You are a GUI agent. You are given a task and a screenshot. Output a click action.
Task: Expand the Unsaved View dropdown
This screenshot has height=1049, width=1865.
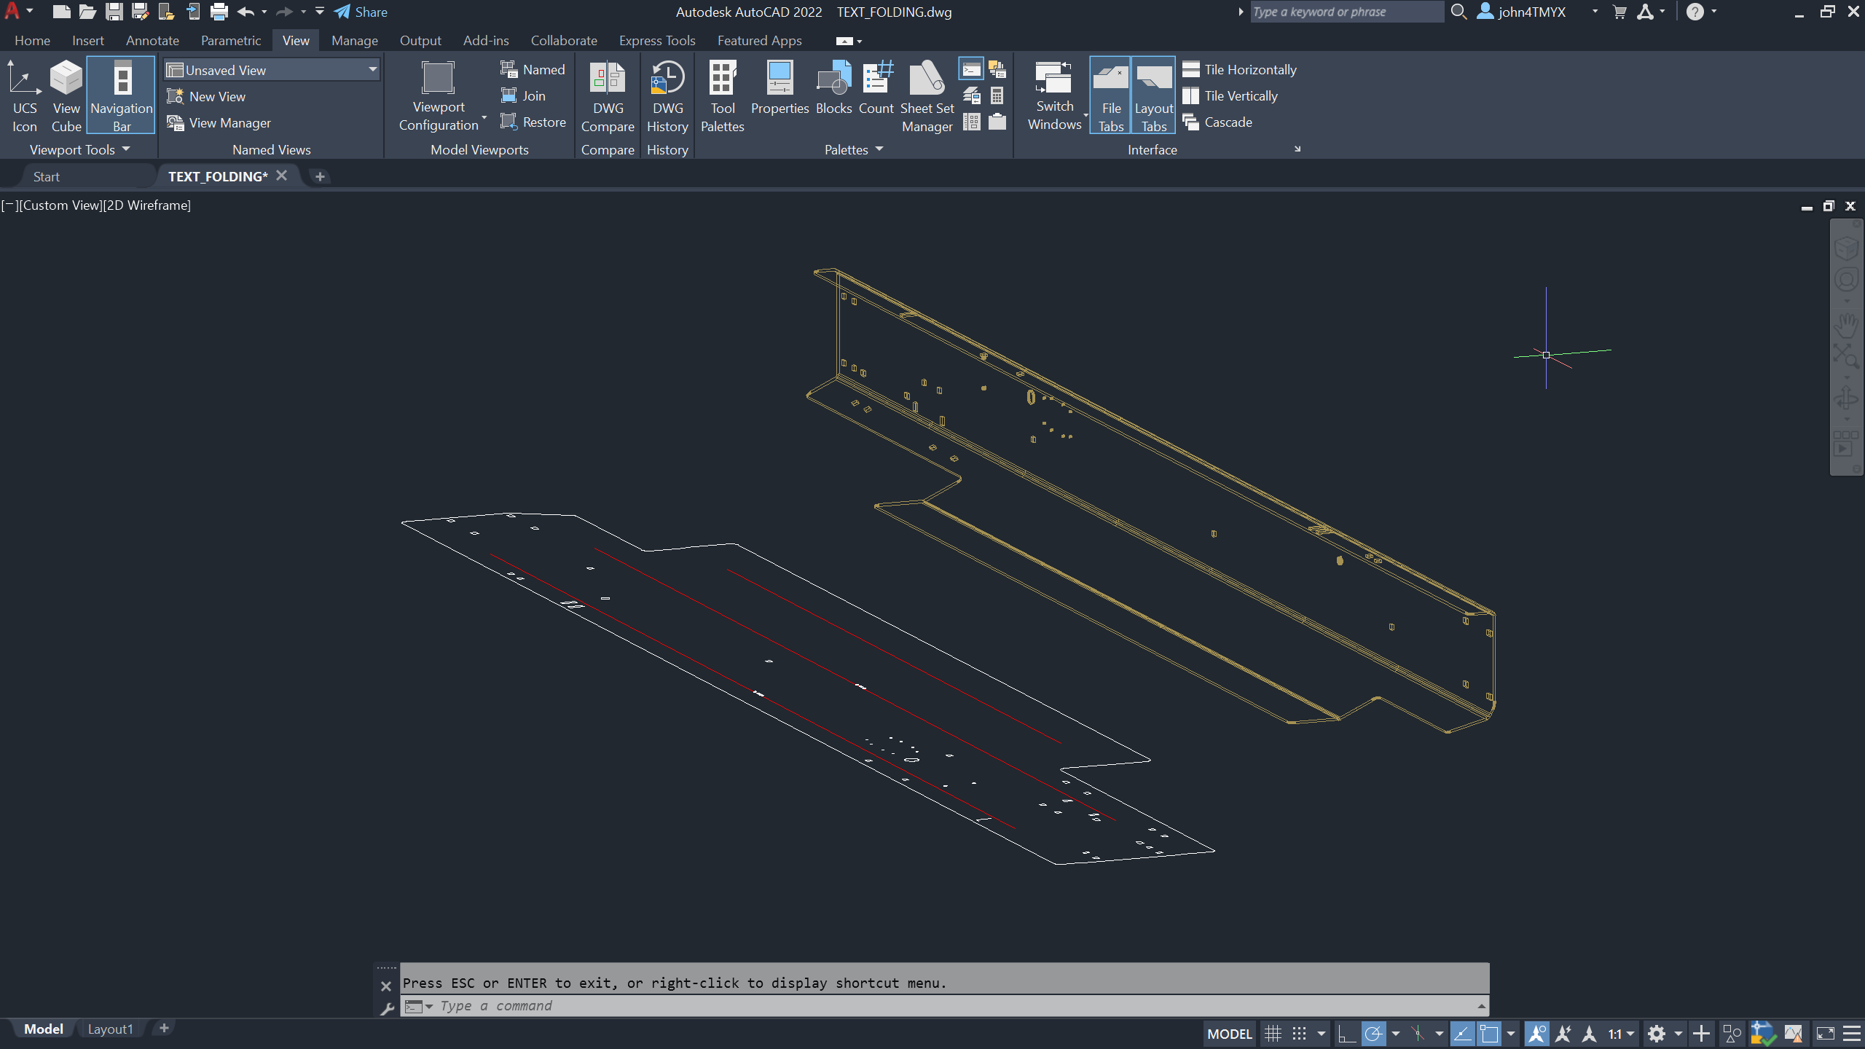click(372, 70)
